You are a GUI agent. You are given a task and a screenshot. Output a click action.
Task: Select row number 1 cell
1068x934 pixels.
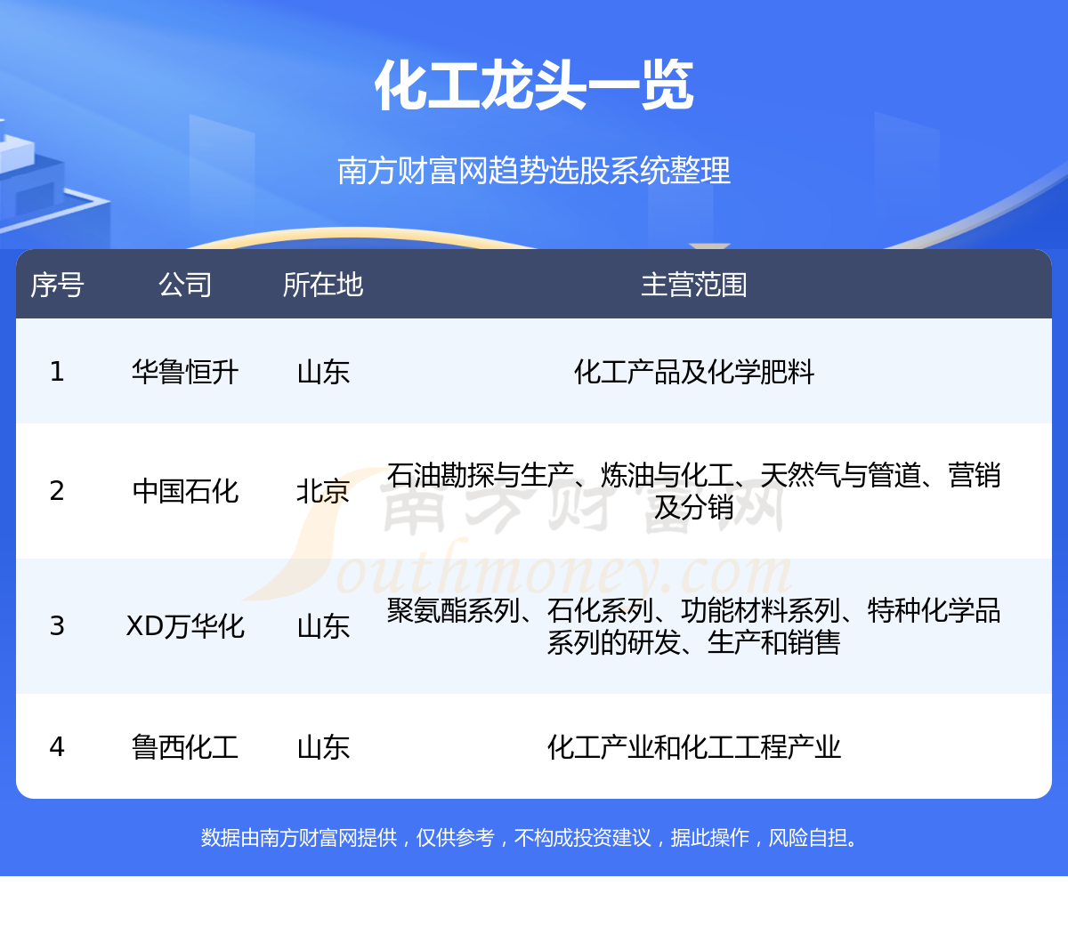click(57, 371)
